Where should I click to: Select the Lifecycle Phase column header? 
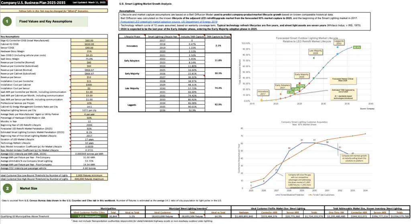pyautogui.click(x=132, y=36)
